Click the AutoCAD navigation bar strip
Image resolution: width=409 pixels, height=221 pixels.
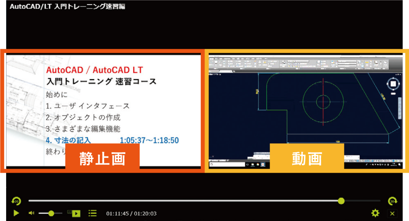click(x=399, y=108)
